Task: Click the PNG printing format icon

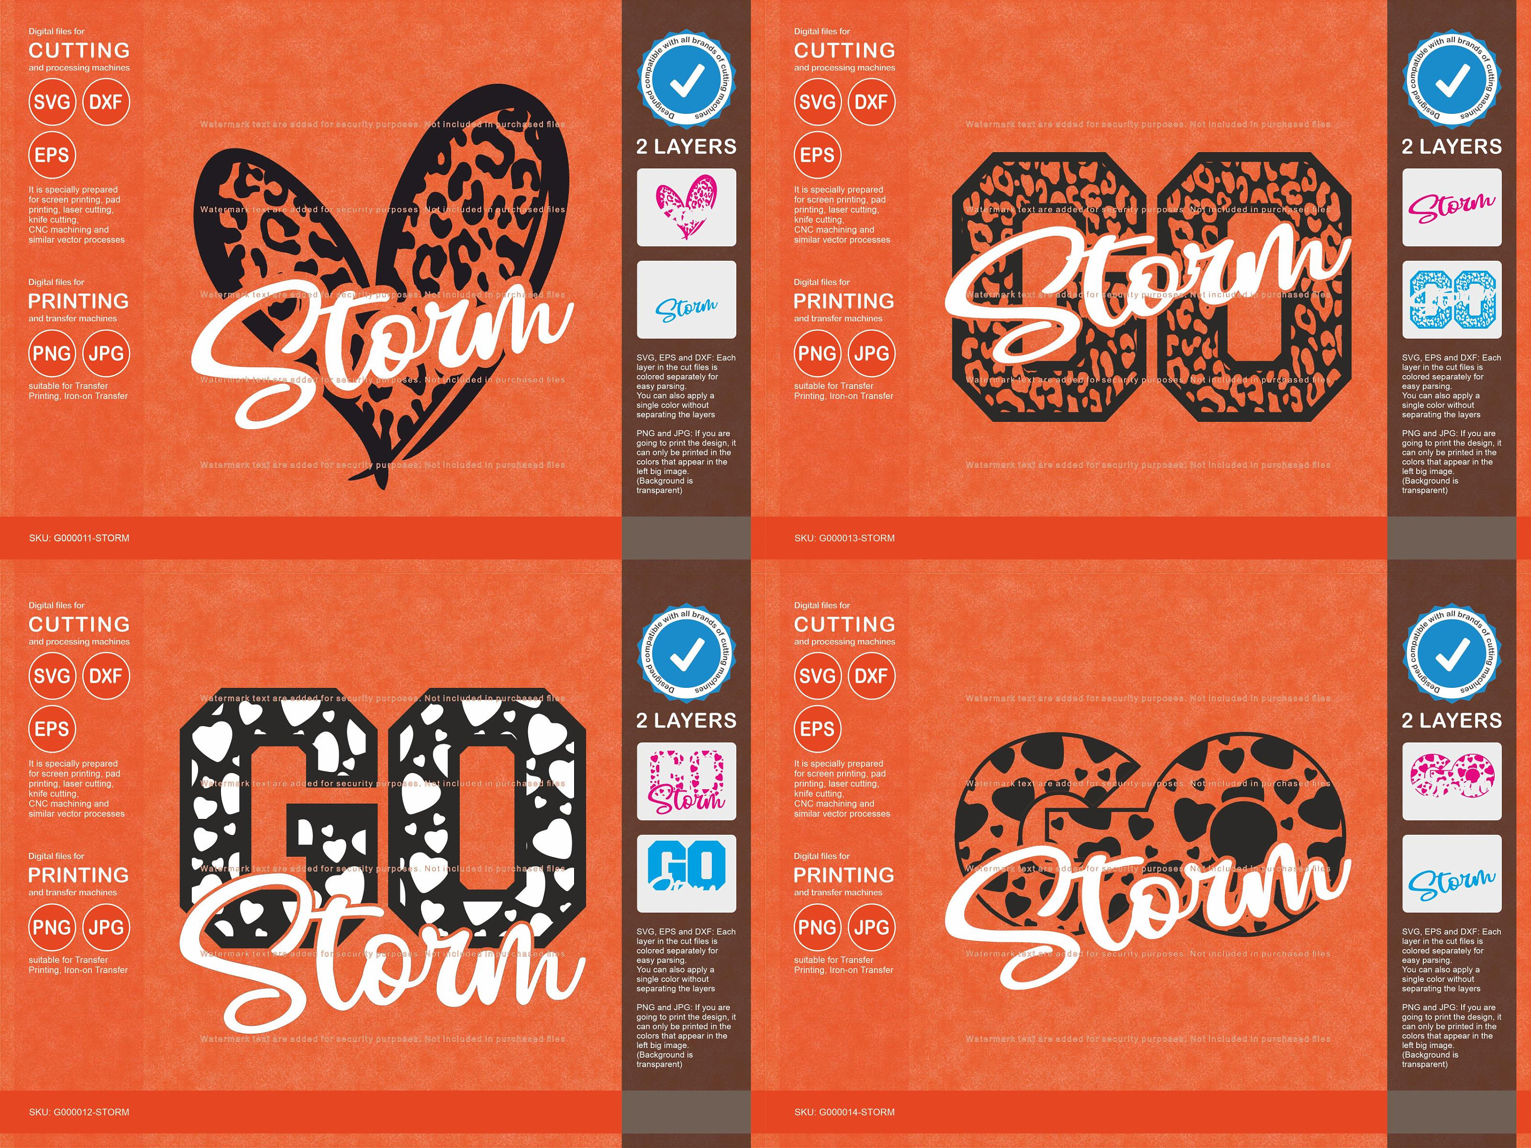Action: [x=53, y=354]
